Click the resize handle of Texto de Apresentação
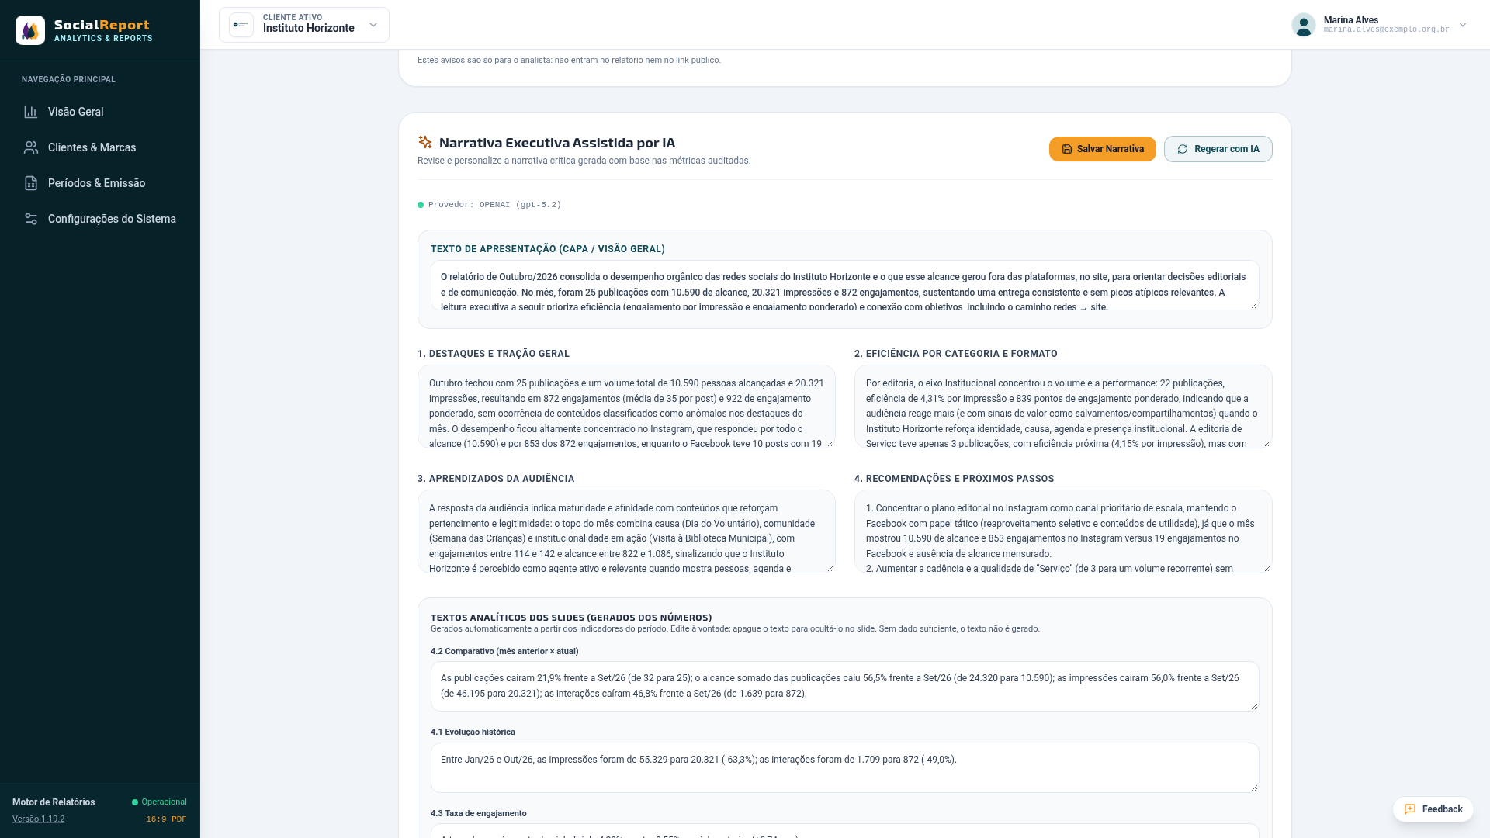 [x=1254, y=305]
